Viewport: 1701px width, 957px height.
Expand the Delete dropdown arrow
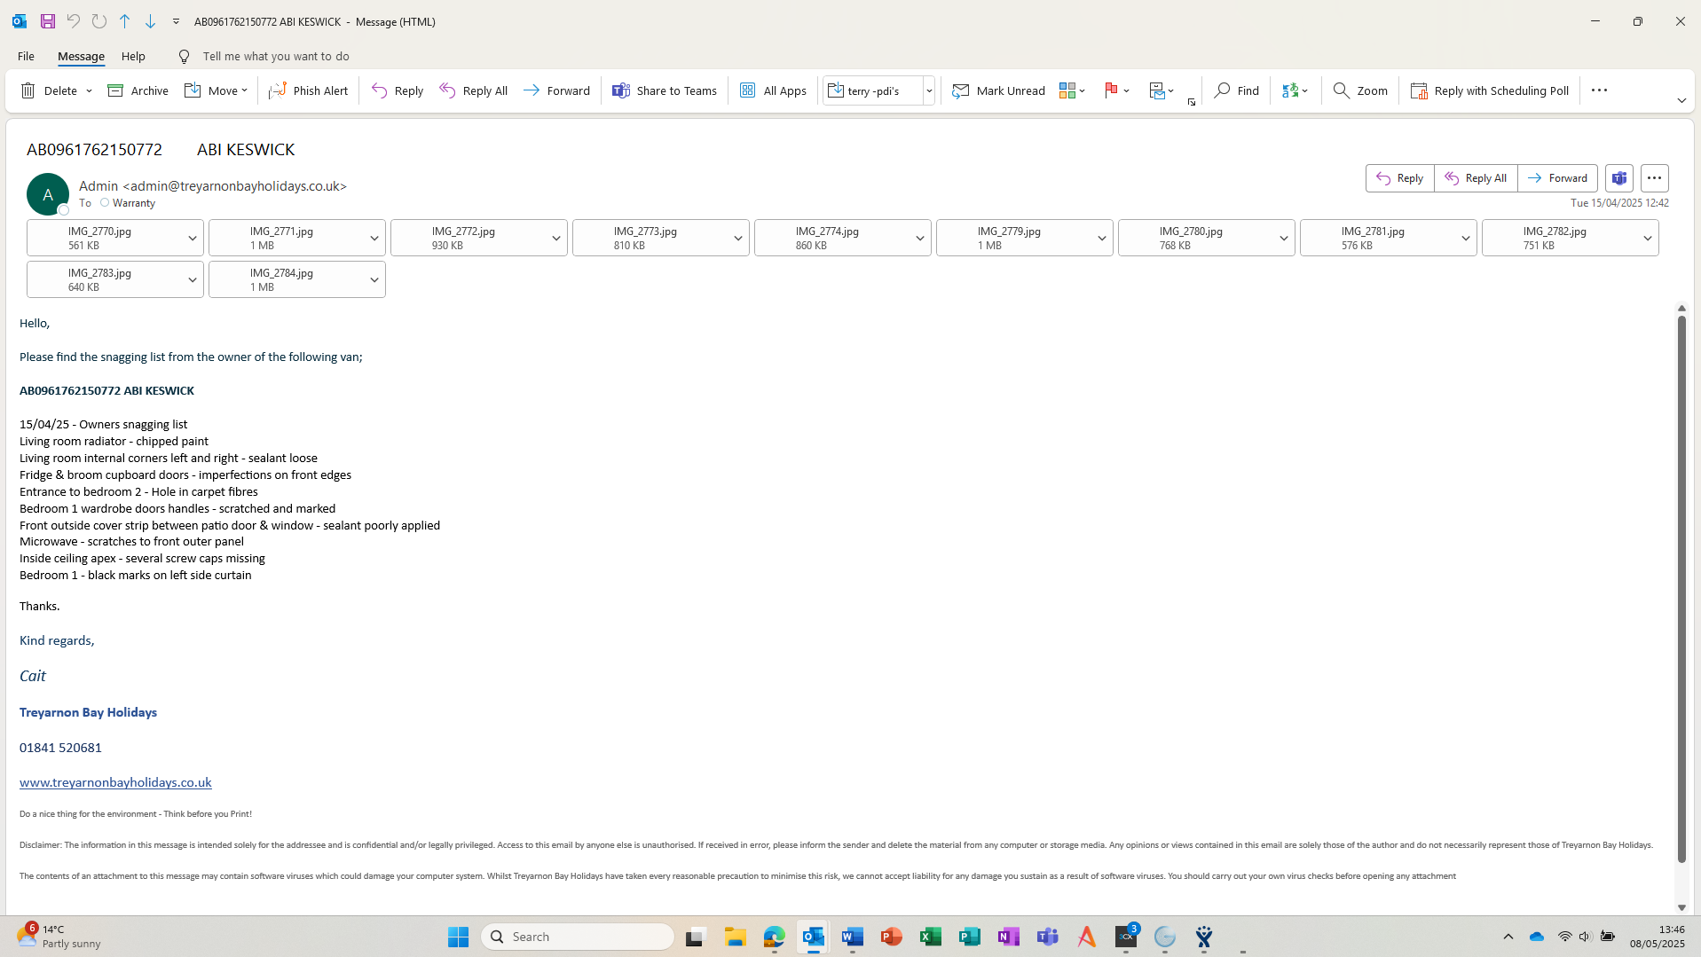(x=89, y=91)
